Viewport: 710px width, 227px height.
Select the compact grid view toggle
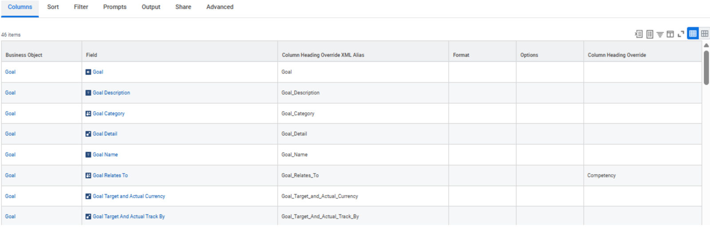coord(693,34)
